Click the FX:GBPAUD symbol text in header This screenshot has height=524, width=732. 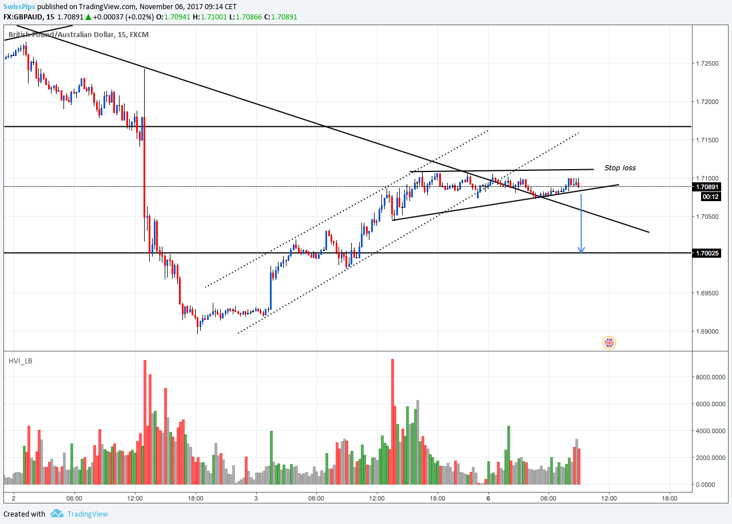coord(23,17)
